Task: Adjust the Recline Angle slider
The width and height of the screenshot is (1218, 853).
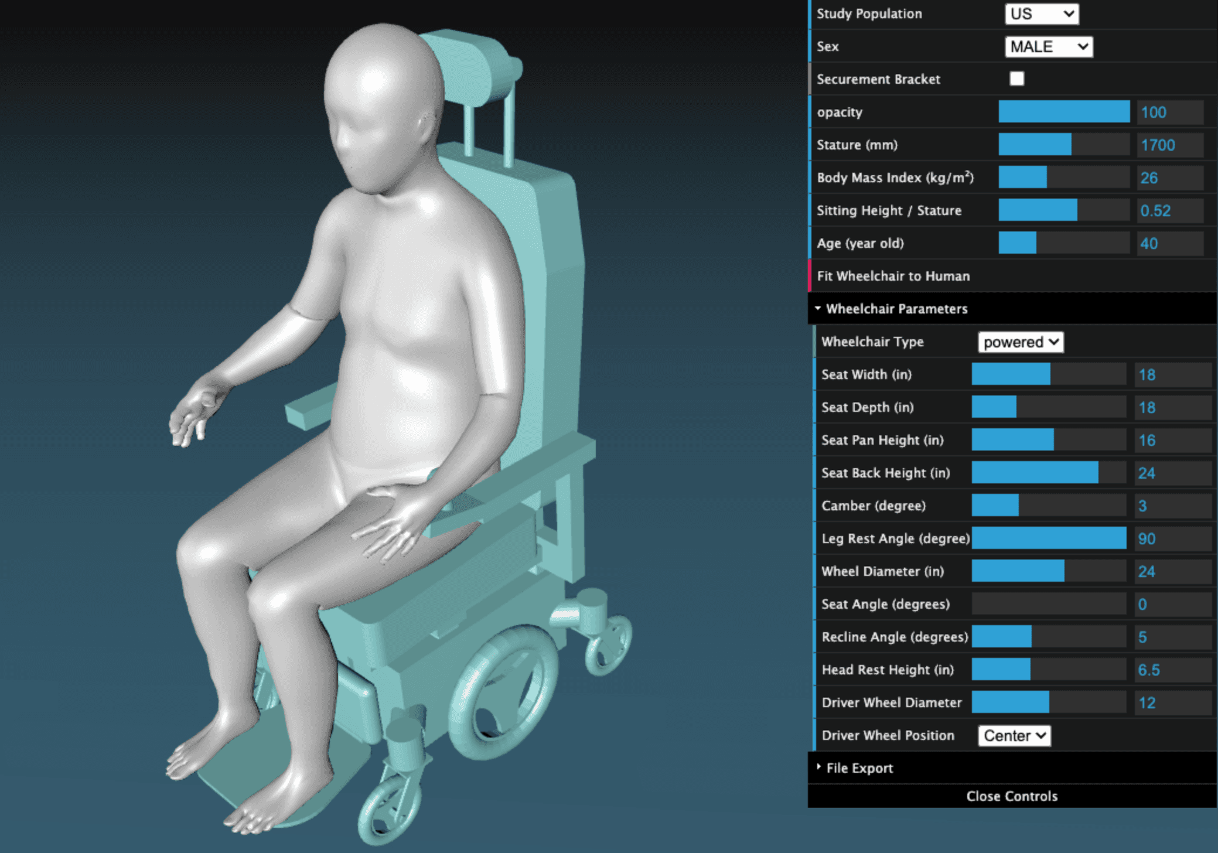Action: pos(1048,637)
